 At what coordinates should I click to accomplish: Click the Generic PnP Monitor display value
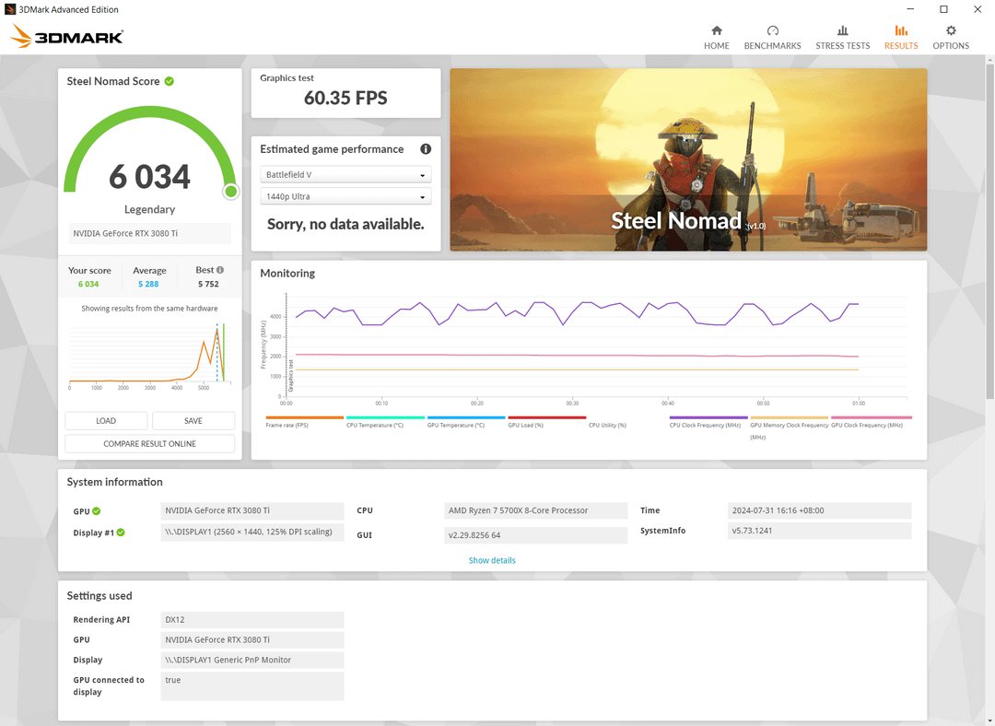click(252, 660)
